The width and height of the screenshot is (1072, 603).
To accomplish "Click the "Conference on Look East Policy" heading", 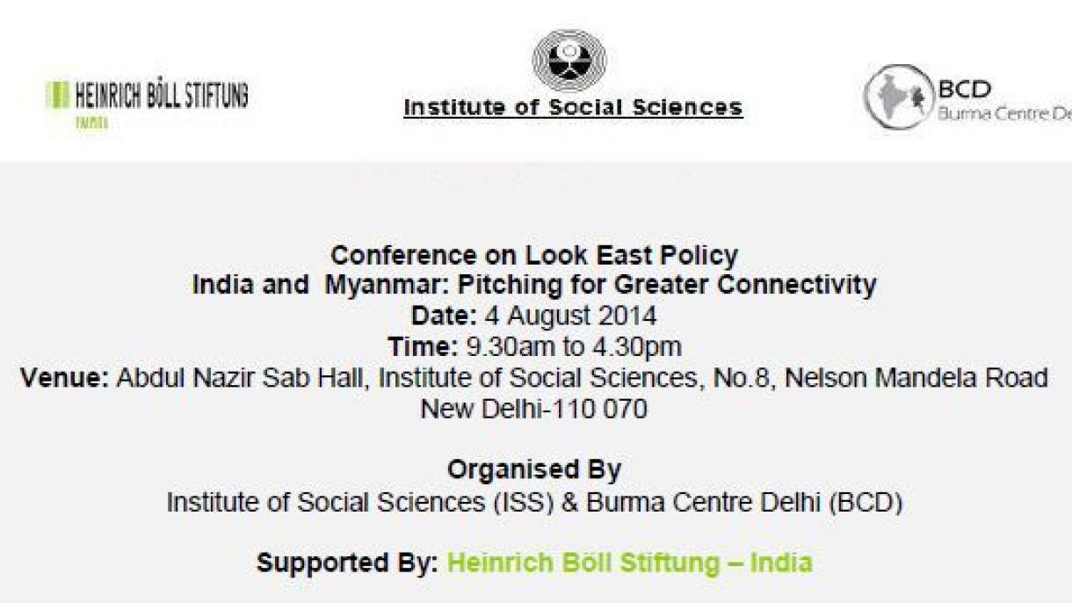I will pyautogui.click(x=534, y=256).
